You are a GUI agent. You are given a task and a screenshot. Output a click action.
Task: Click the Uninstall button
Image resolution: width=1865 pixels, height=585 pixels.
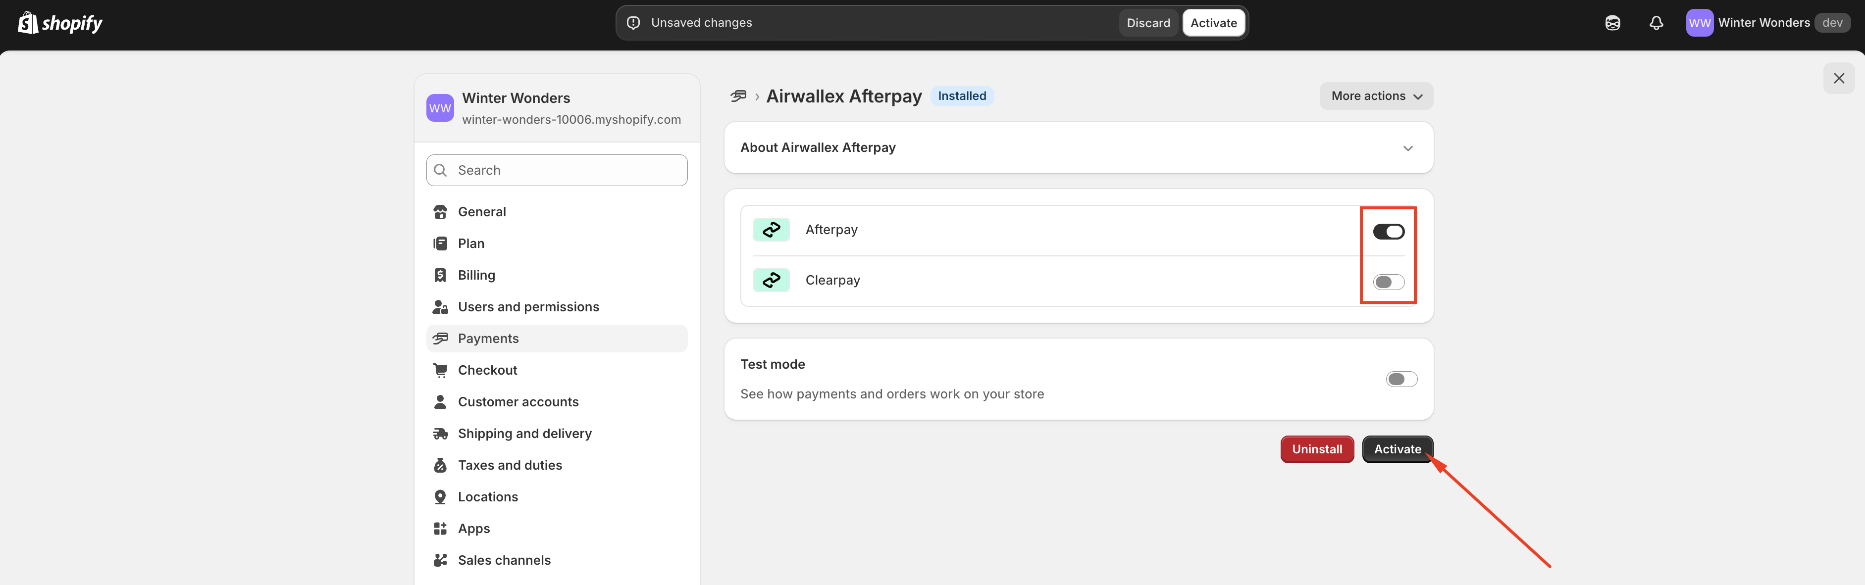[1316, 448]
